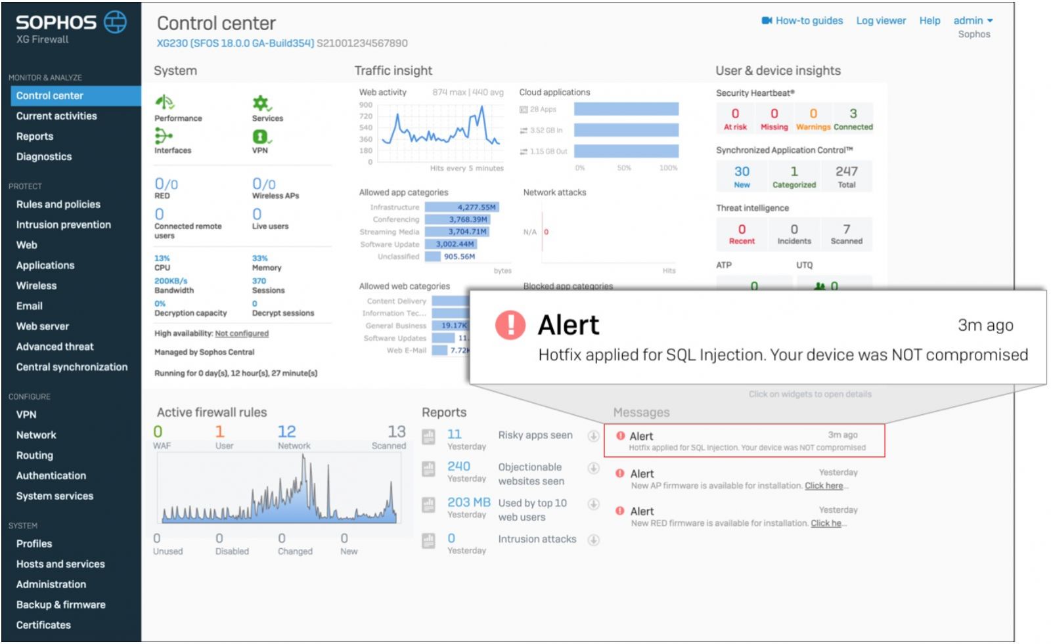
Task: Open Routing configuration
Action: coord(35,456)
